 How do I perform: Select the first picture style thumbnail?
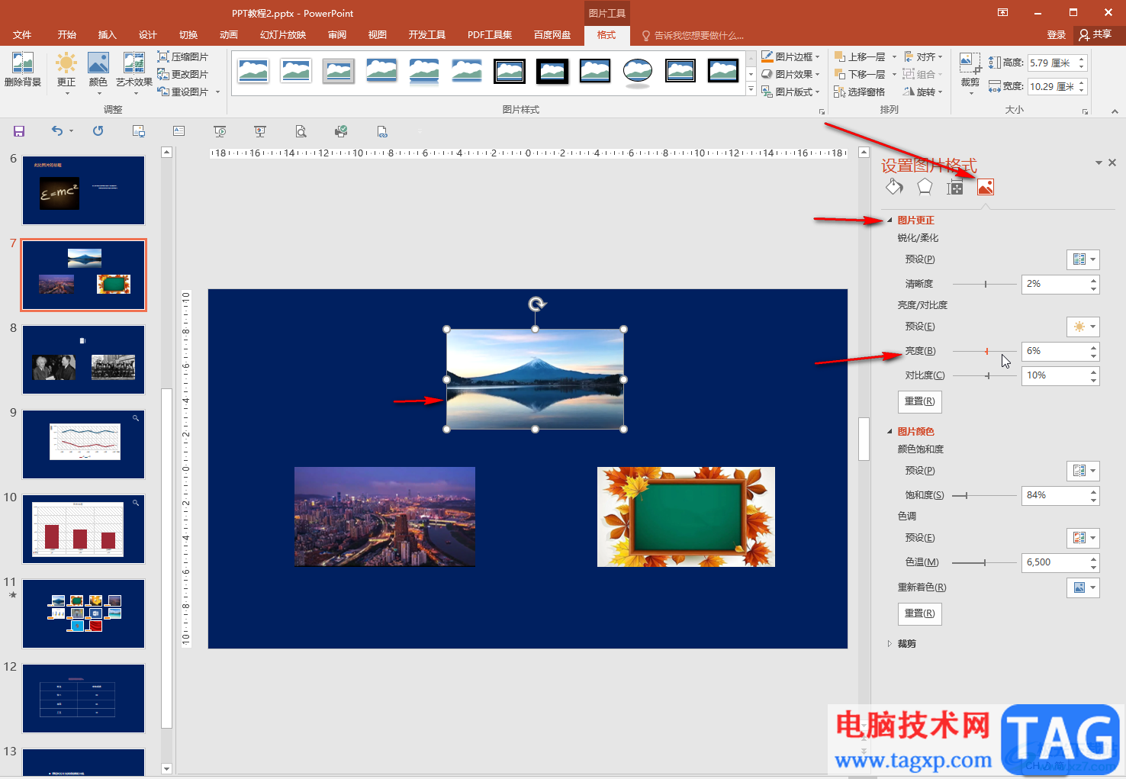pos(253,71)
